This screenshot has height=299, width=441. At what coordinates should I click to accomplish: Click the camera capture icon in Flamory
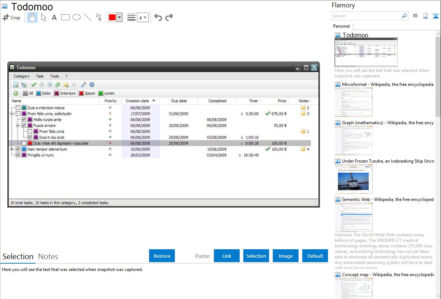click(x=415, y=16)
